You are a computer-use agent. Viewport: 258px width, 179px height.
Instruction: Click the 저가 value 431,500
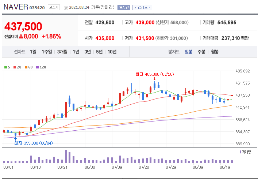[x=145, y=38]
